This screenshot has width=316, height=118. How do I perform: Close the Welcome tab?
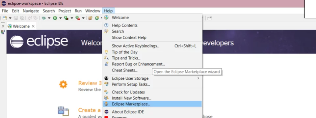click(33, 26)
